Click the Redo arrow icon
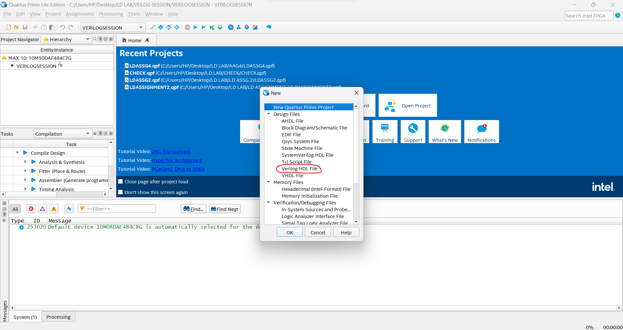 pos(71,27)
